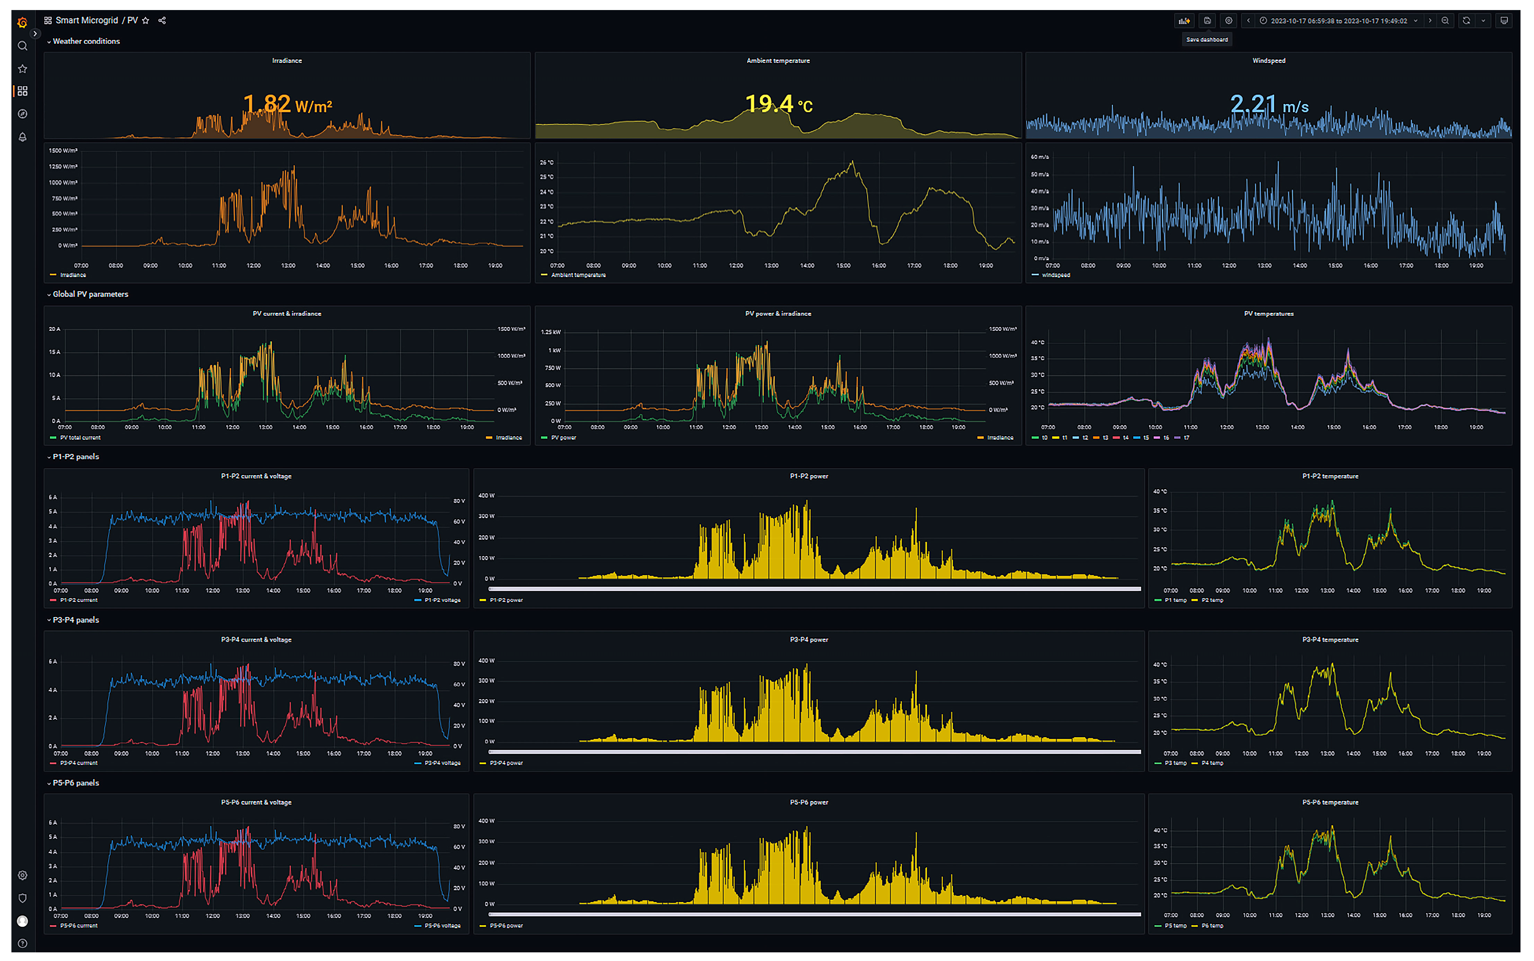Image resolution: width=1534 pixels, height=961 pixels.
Task: Click the zoom out time range icon
Action: [1445, 21]
